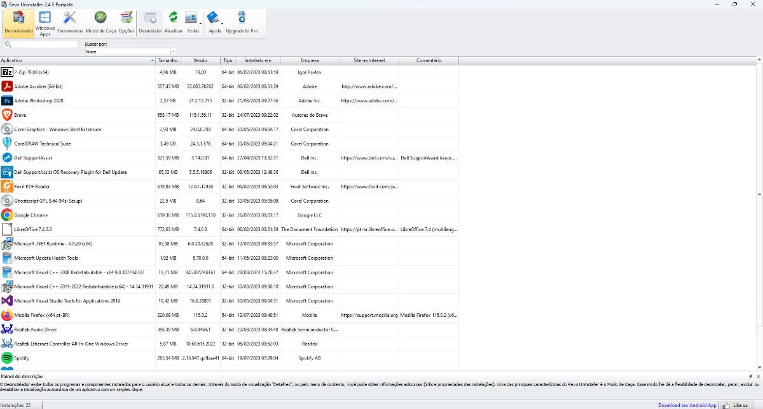
Task: Click the Upgrade to Pro icon
Action: click(x=242, y=23)
